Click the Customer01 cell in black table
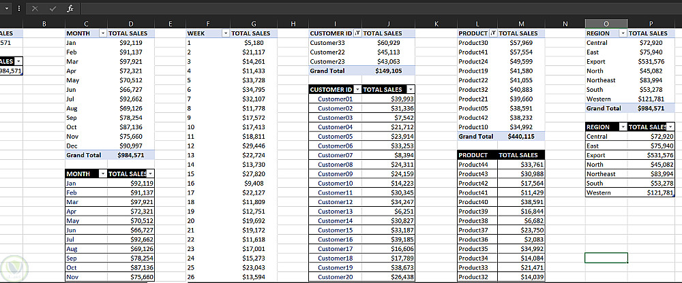This screenshot has height=283, width=682. point(335,99)
